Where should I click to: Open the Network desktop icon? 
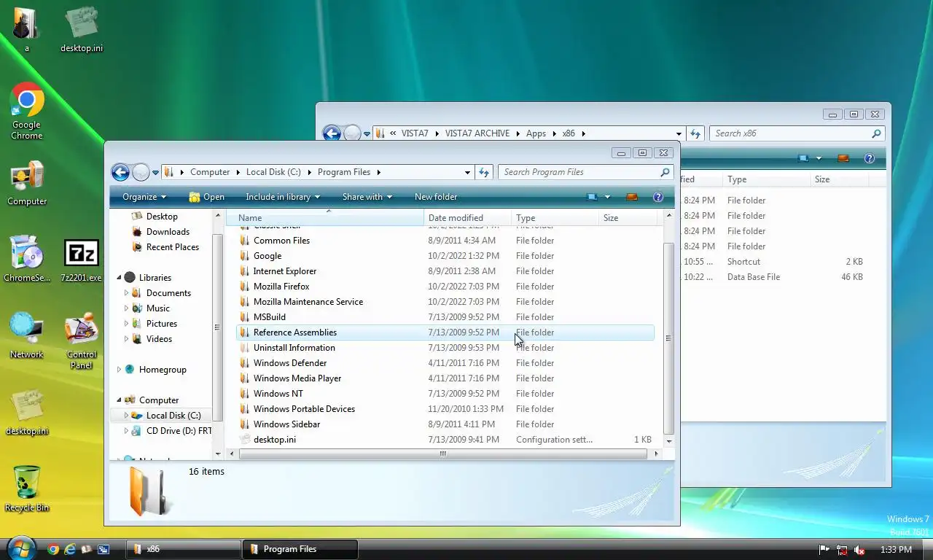pyautogui.click(x=27, y=336)
